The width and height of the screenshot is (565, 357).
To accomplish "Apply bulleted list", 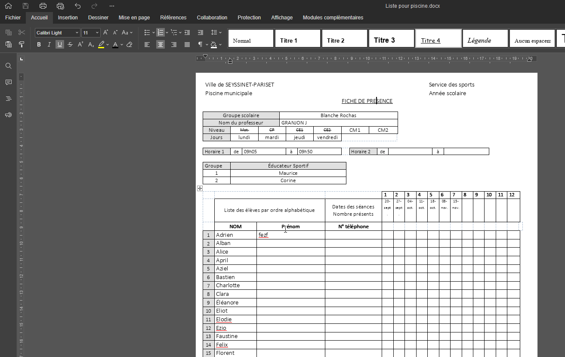I will [147, 33].
